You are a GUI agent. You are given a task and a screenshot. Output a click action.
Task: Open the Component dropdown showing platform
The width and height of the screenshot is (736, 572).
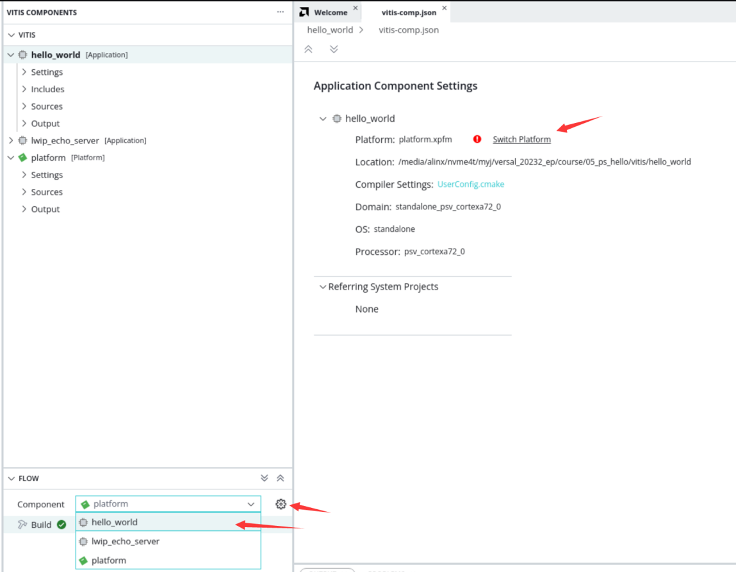pyautogui.click(x=168, y=504)
